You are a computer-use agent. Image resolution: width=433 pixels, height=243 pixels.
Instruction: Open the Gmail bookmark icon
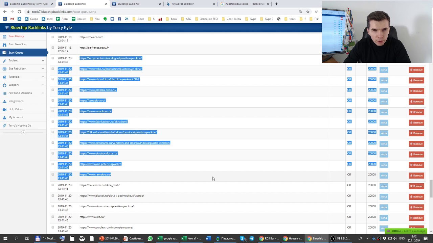pyautogui.click(x=12, y=19)
